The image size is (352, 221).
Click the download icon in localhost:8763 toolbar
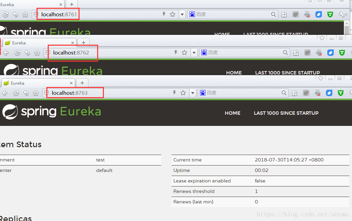coord(317,93)
